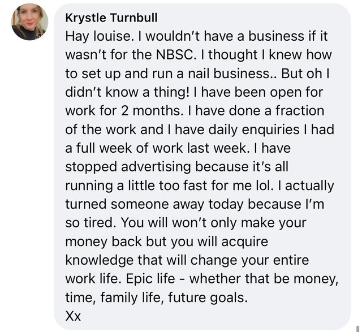Click the word "knowledge" in the comment

coord(100,261)
